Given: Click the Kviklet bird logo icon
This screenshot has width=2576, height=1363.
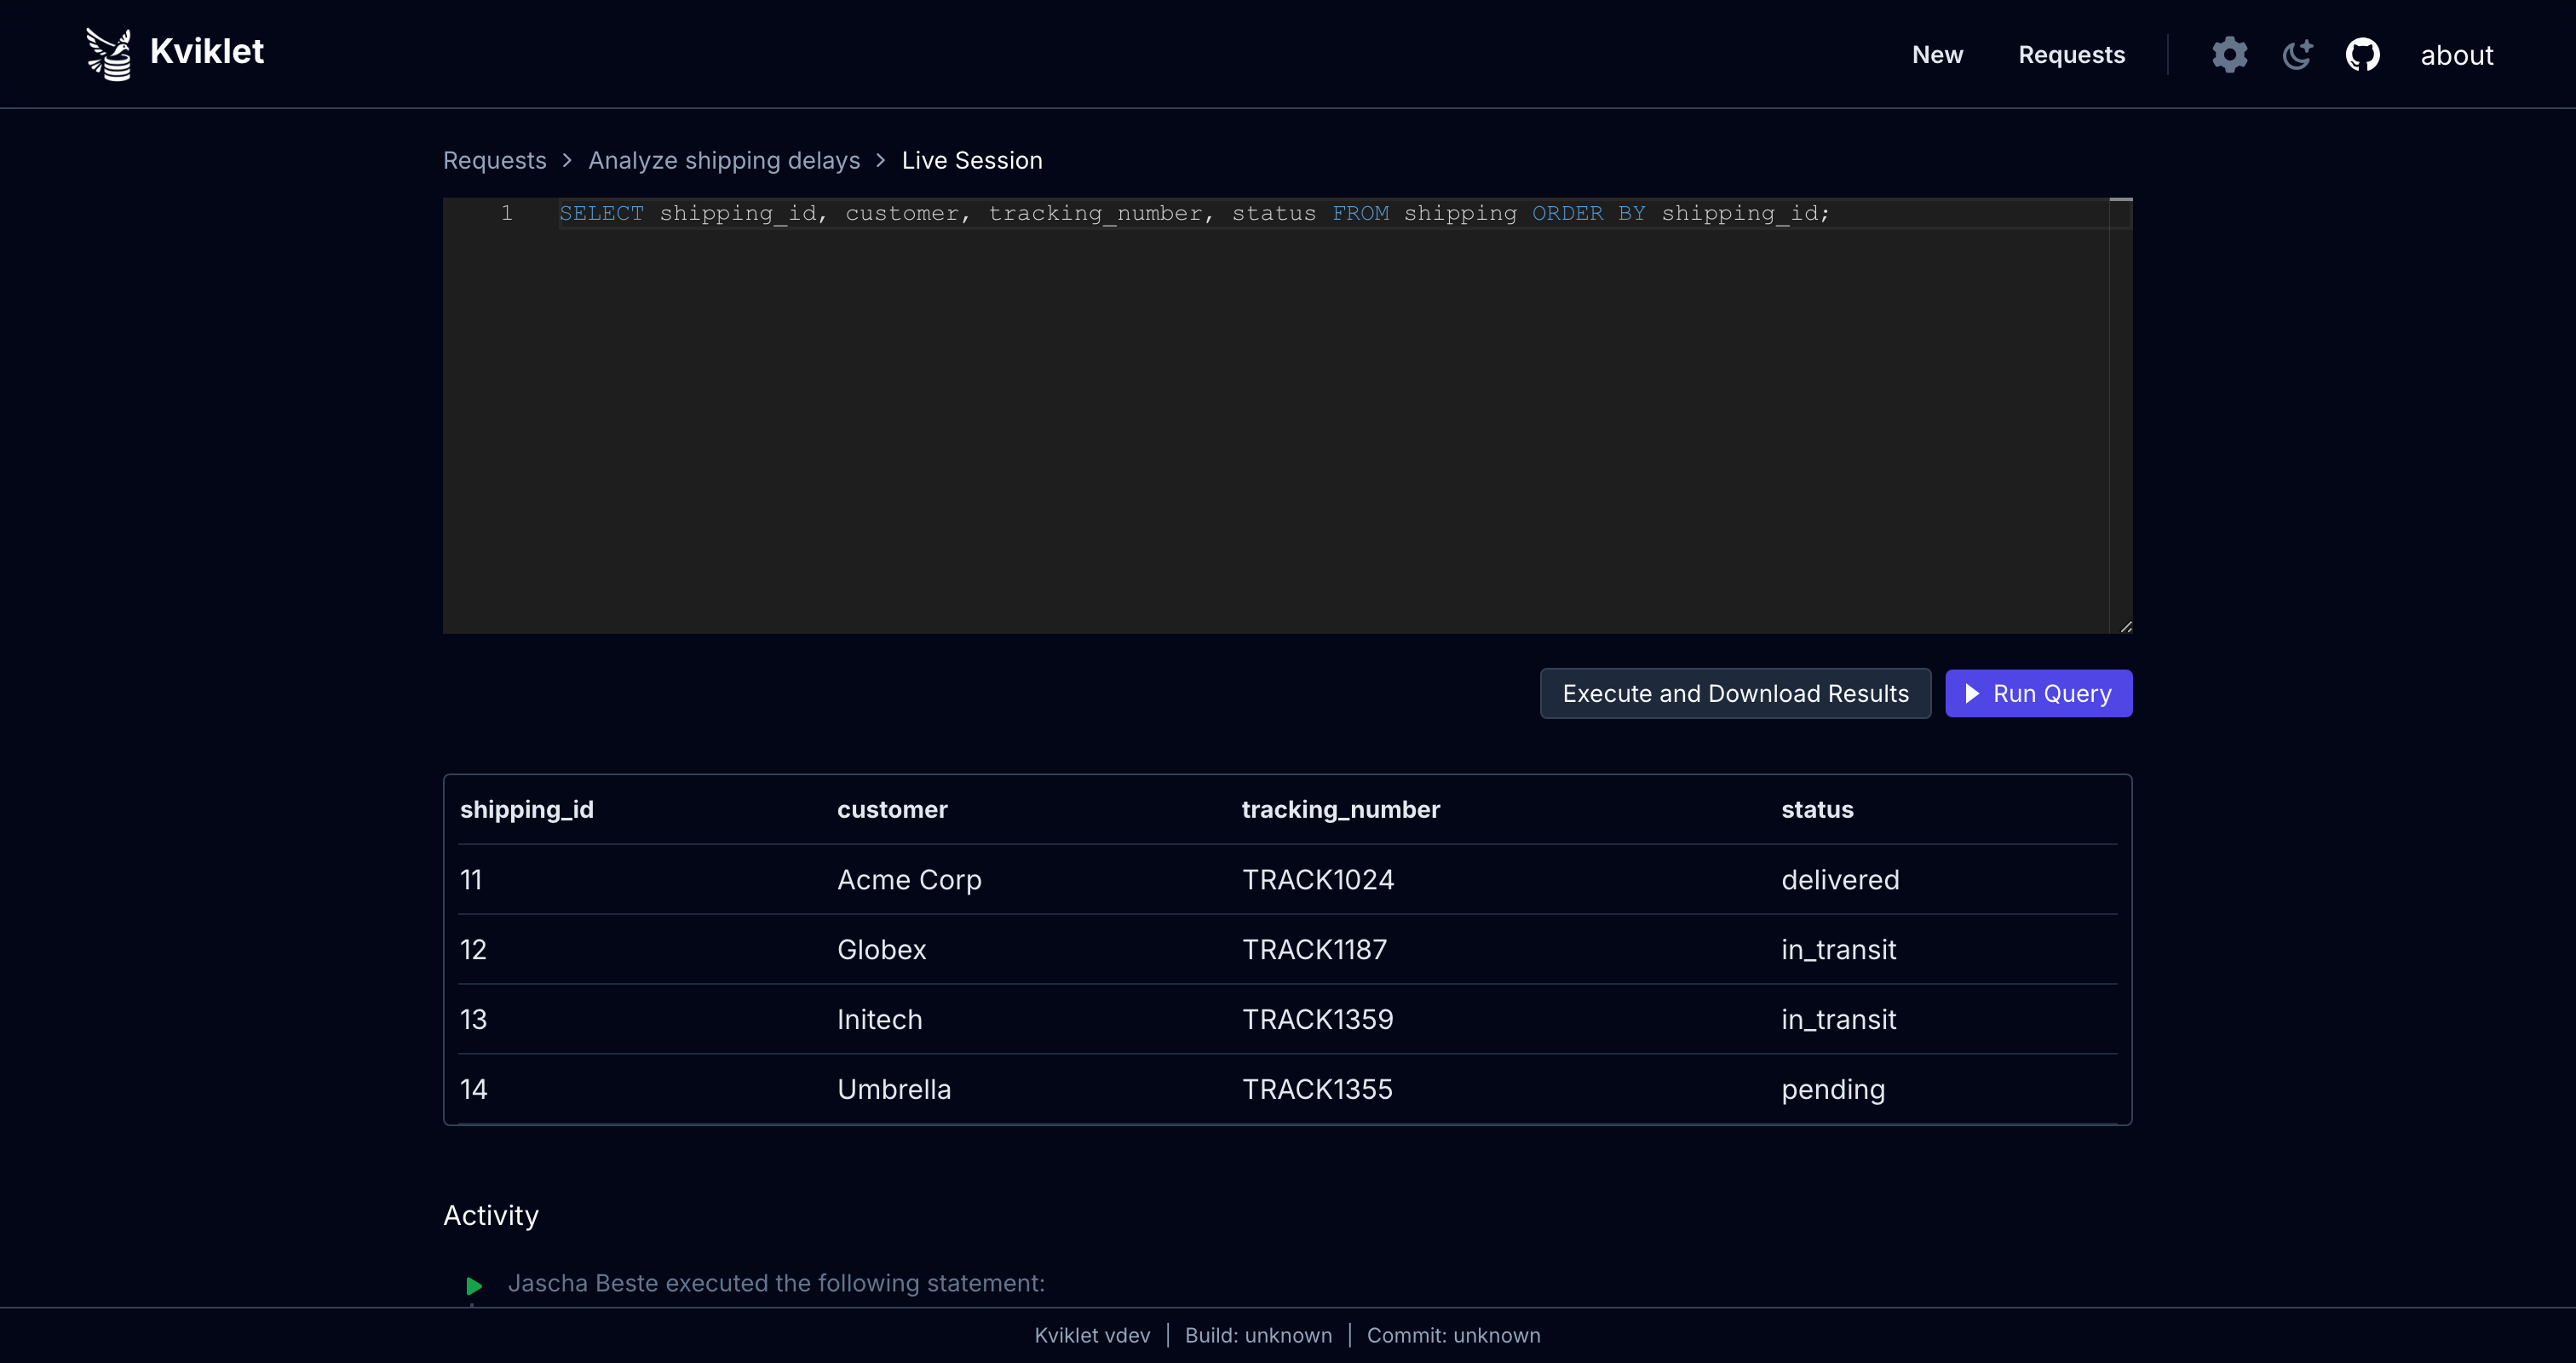Looking at the screenshot, I should tap(108, 53).
